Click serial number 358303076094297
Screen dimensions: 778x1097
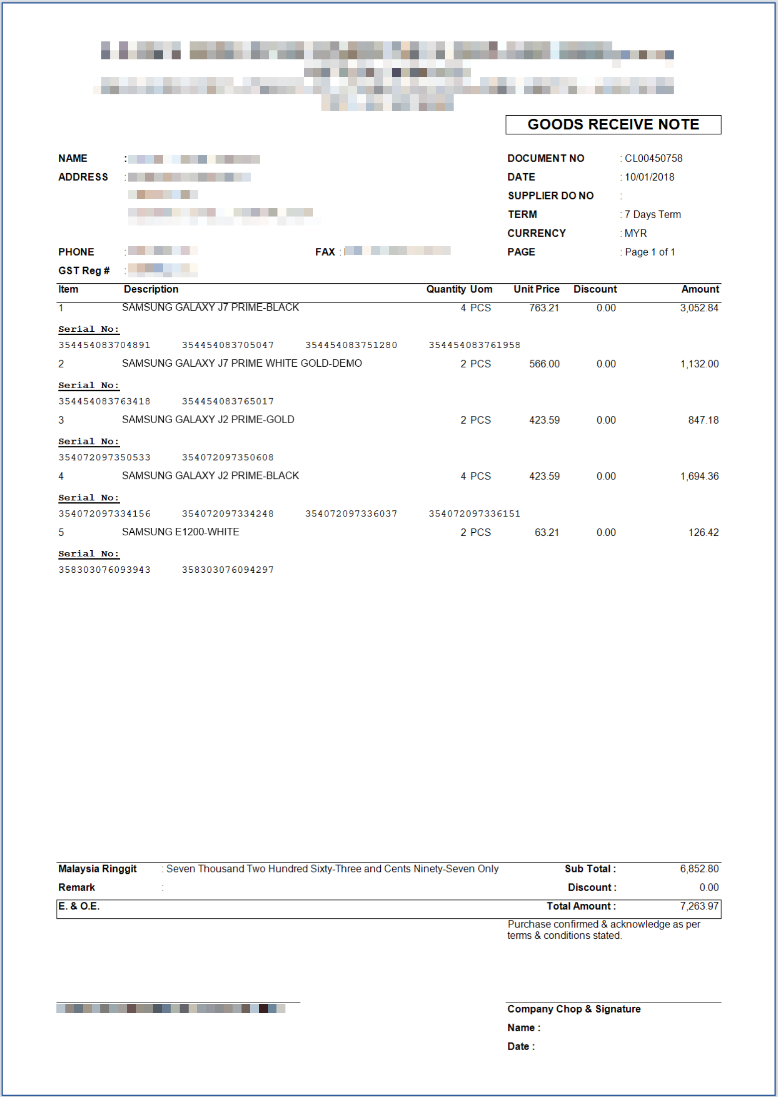coord(228,570)
